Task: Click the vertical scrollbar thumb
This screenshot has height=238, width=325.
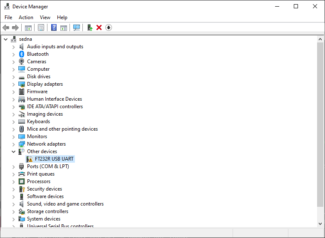Action: click(320, 124)
